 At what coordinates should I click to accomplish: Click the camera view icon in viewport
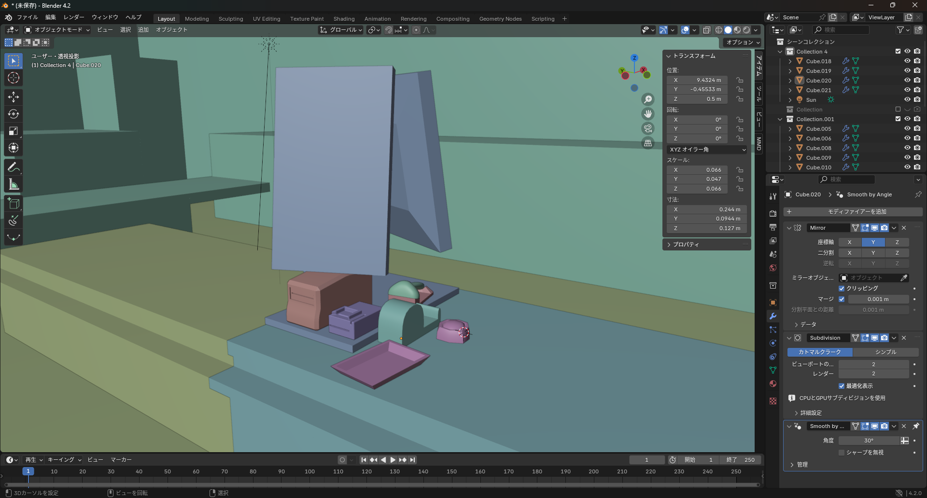tap(648, 128)
